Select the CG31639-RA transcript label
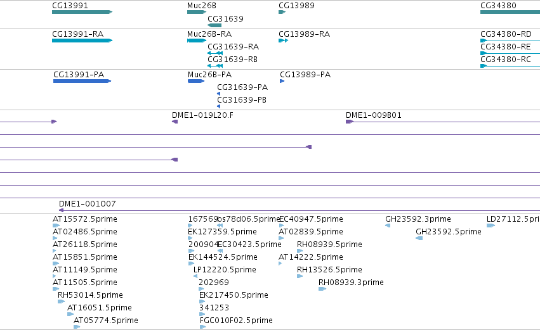The width and height of the screenshot is (540, 330). (x=233, y=47)
